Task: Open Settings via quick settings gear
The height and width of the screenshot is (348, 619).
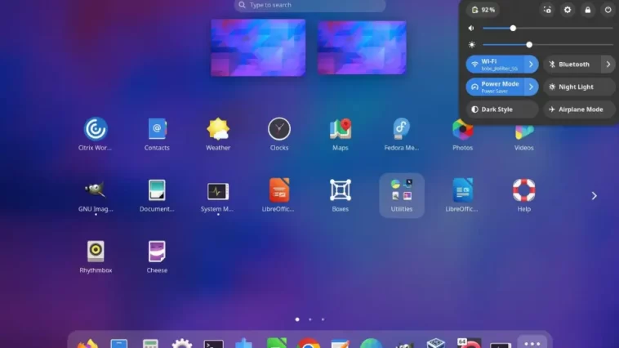Action: pyautogui.click(x=568, y=10)
